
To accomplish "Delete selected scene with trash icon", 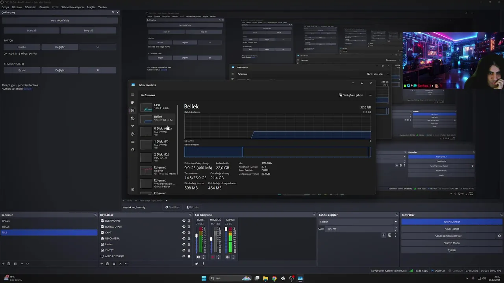I will [9, 264].
